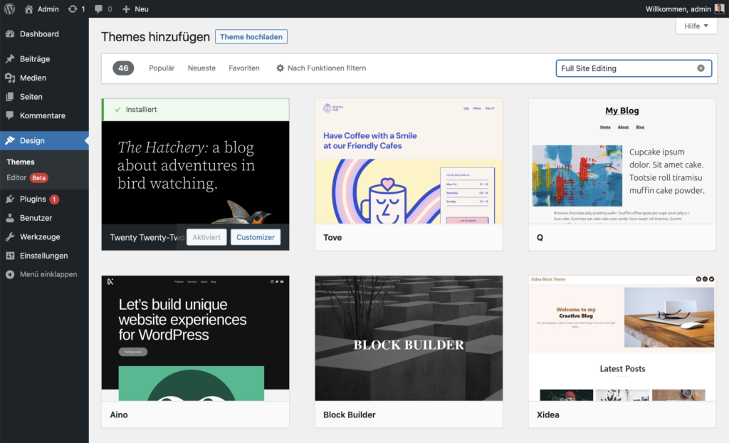729x443 pixels.
Task: Expand the Hilfe help dropdown
Action: pos(696,26)
